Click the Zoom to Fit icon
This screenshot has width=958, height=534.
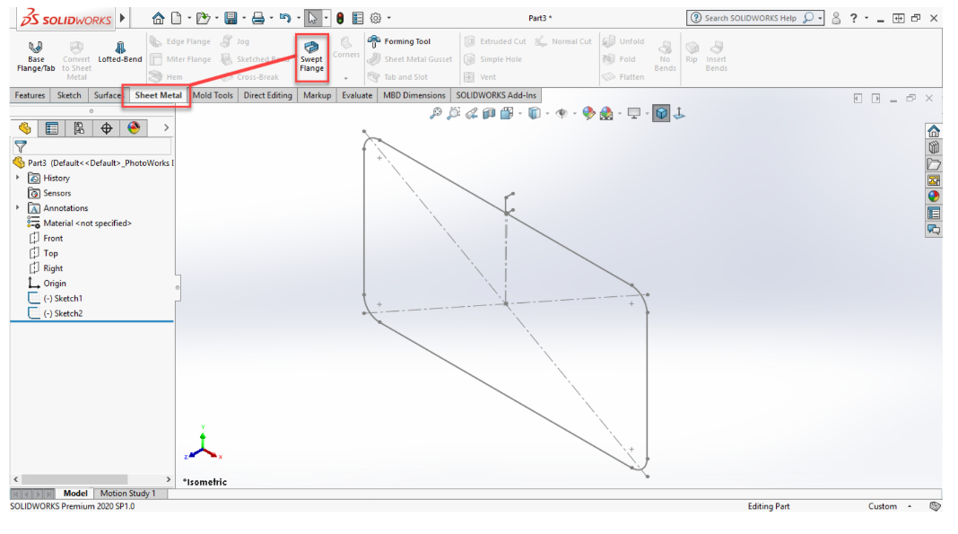437,113
